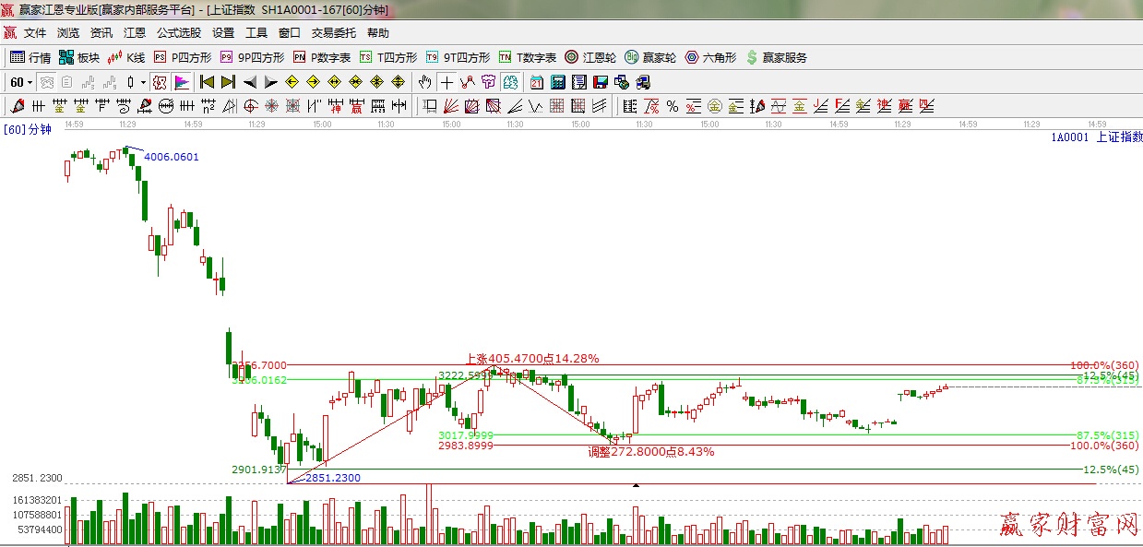1143x547 pixels.
Task: Open the 公式选股 menu
Action: [178, 33]
